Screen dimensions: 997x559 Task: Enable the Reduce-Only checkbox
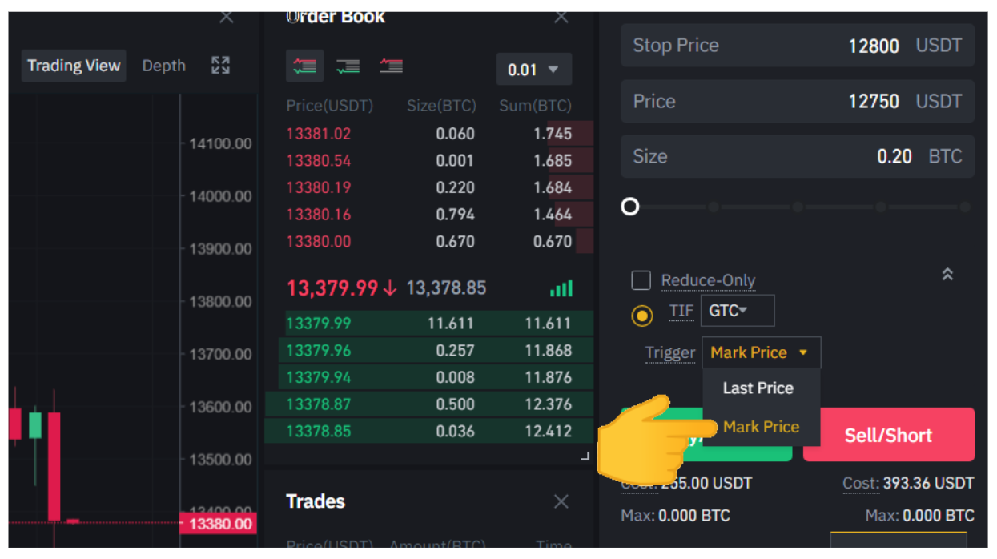coord(641,280)
